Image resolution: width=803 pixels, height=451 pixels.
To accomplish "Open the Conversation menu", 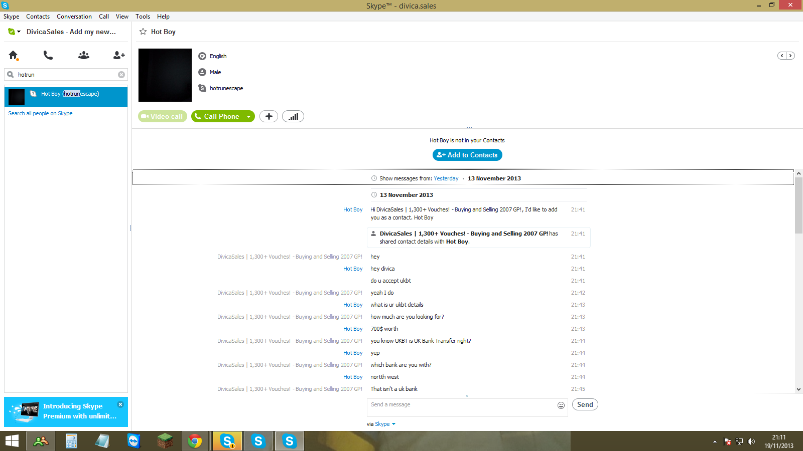I will click(x=74, y=17).
